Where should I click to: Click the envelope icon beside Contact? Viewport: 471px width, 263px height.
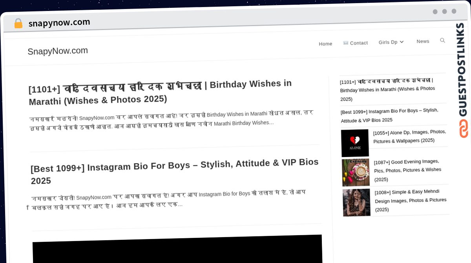[x=346, y=43]
